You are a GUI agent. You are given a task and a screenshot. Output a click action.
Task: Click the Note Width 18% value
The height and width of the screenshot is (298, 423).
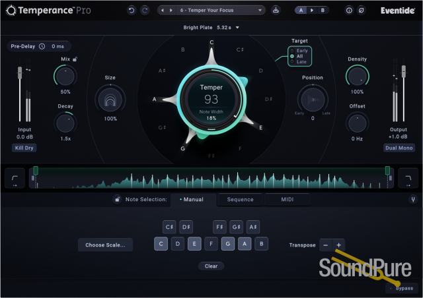[x=211, y=118]
